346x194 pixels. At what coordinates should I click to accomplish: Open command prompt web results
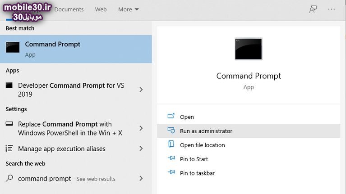(x=68, y=179)
